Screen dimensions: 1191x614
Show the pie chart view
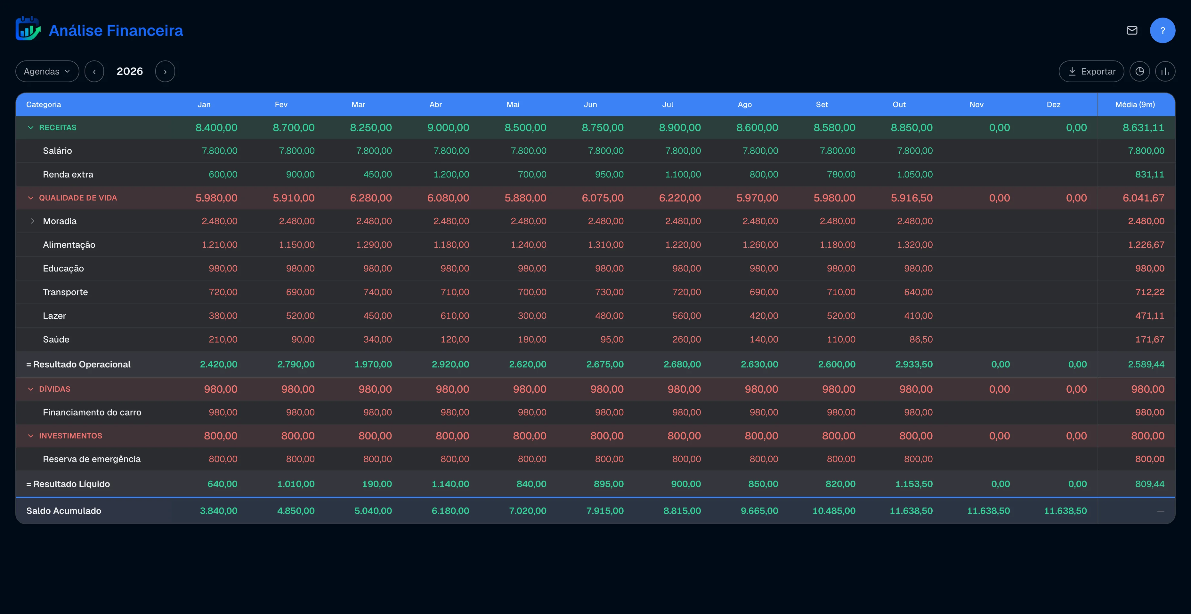click(1140, 72)
